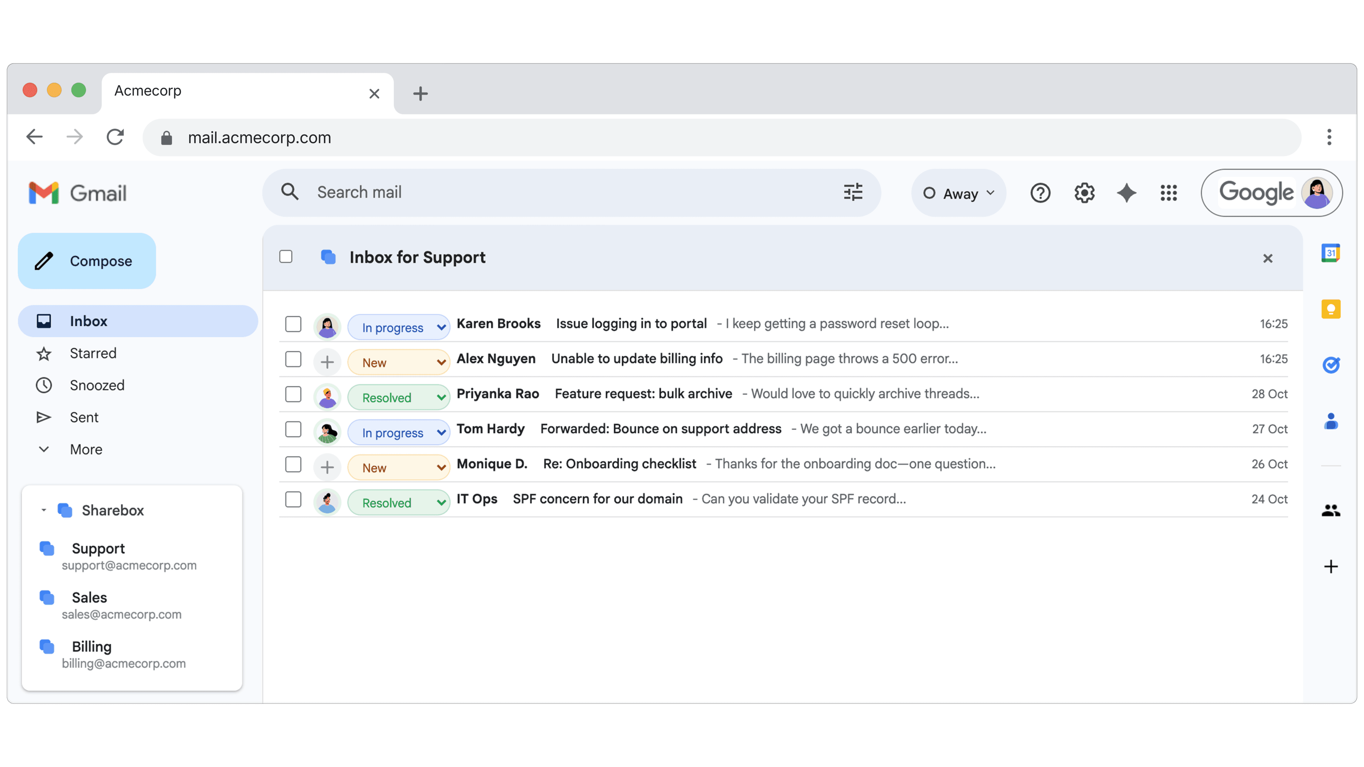Open the Billing shared inbox
The height and width of the screenshot is (767, 1364).
(x=92, y=646)
